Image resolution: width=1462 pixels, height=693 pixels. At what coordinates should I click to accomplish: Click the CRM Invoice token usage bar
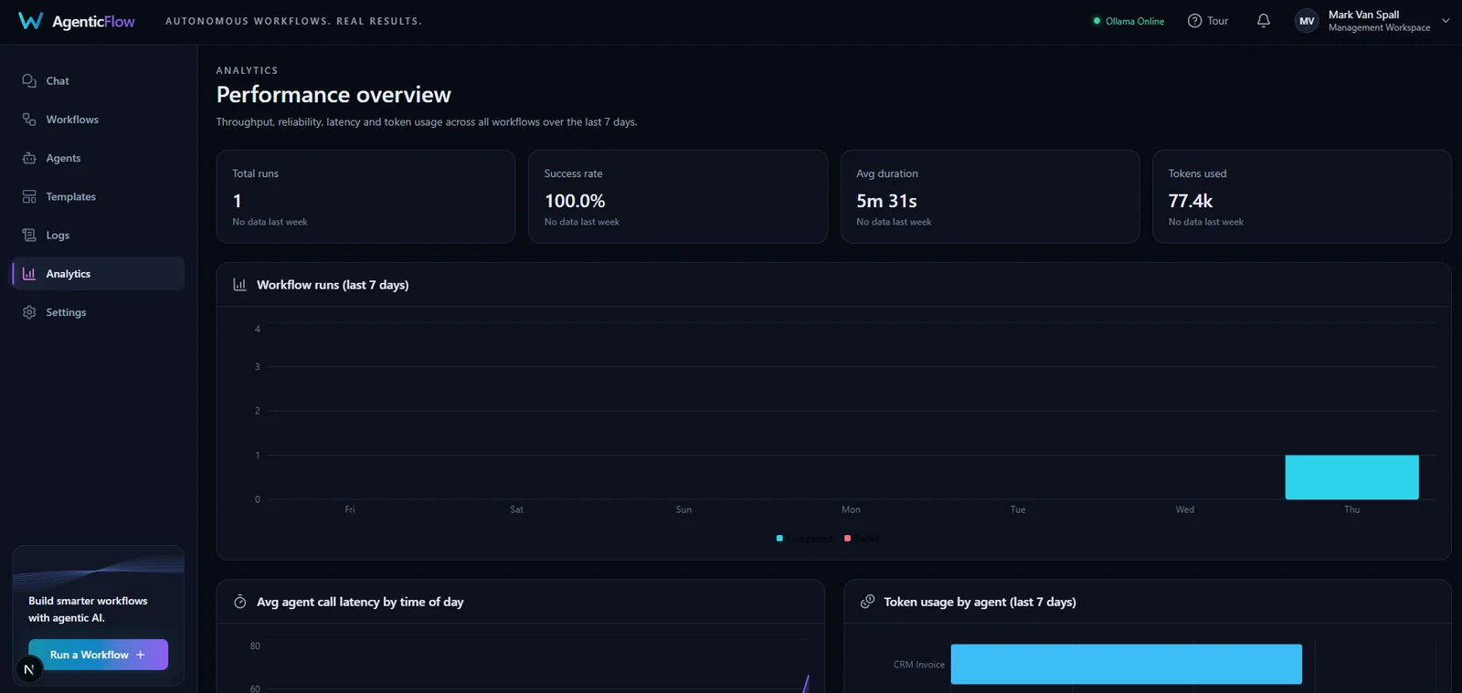click(1127, 665)
